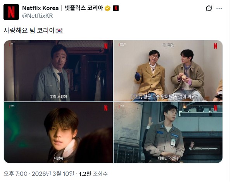Click Netflix N logo in top-right image
Screen dimensions: 231x182
click(x=215, y=46)
